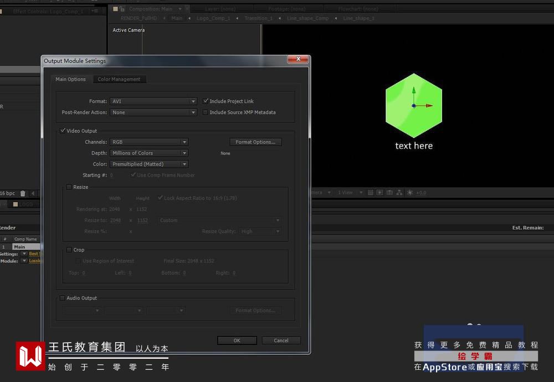Open the Resize Quality dropdown showing High

click(x=260, y=231)
